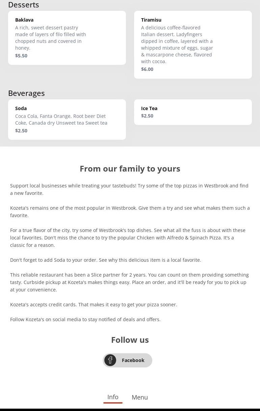Switch to the Info tab
This screenshot has height=411, width=260.
click(x=113, y=397)
